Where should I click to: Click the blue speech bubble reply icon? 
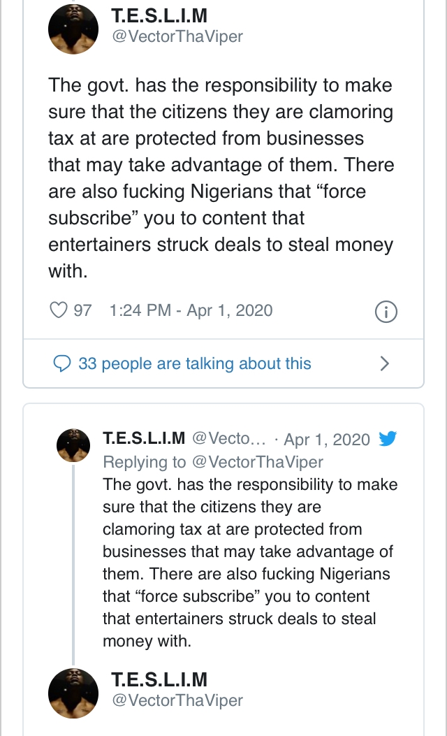62,363
